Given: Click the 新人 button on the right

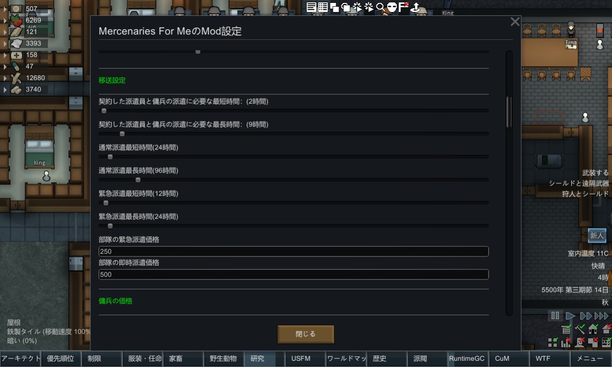Looking at the screenshot, I should pyautogui.click(x=597, y=236).
